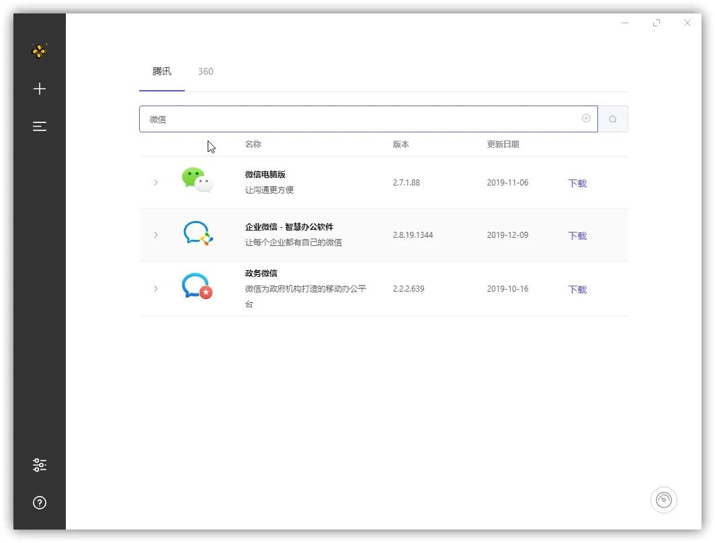
Task: Click the bee app logo icon
Action: [x=39, y=50]
